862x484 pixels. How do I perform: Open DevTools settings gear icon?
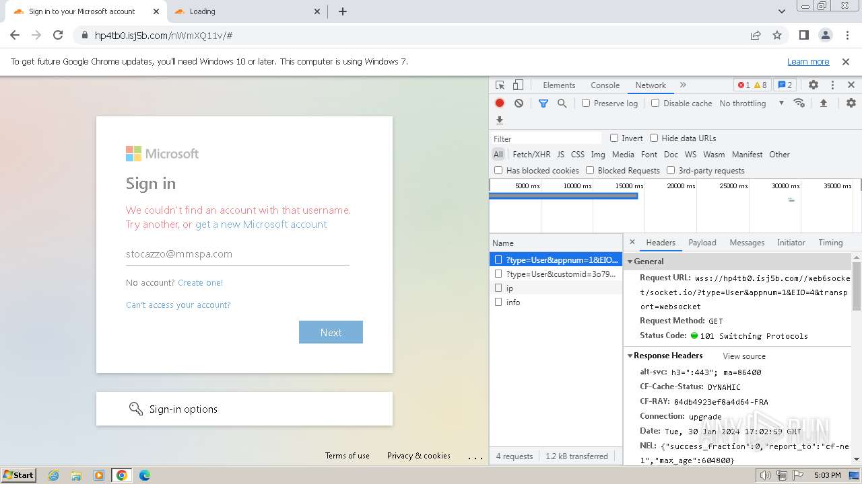pos(814,85)
